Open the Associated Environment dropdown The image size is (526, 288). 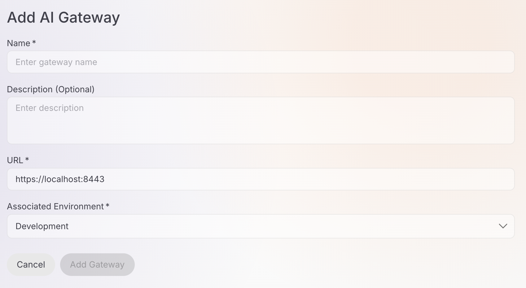pos(260,226)
